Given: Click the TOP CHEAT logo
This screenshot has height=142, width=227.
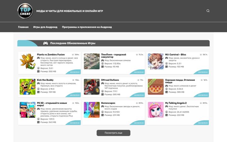Looking at the screenshot, I should pos(25,11).
